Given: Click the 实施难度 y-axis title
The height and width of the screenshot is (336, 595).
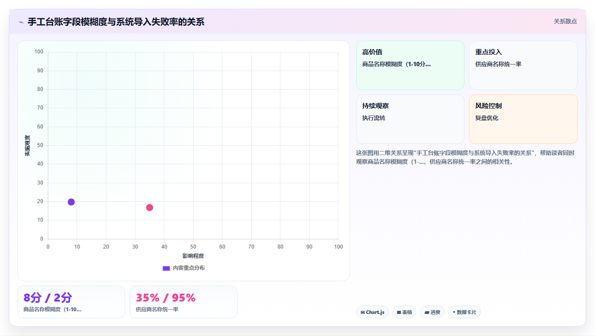Looking at the screenshot, I should (x=27, y=146).
